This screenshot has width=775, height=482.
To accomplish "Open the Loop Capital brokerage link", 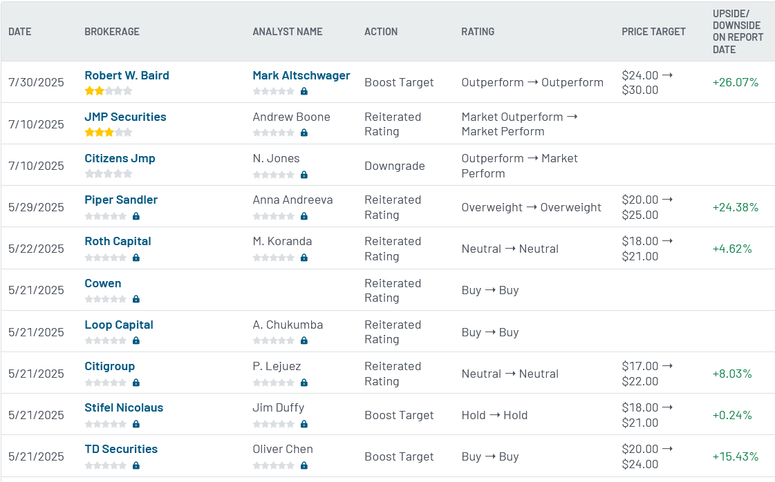I will 119,325.
